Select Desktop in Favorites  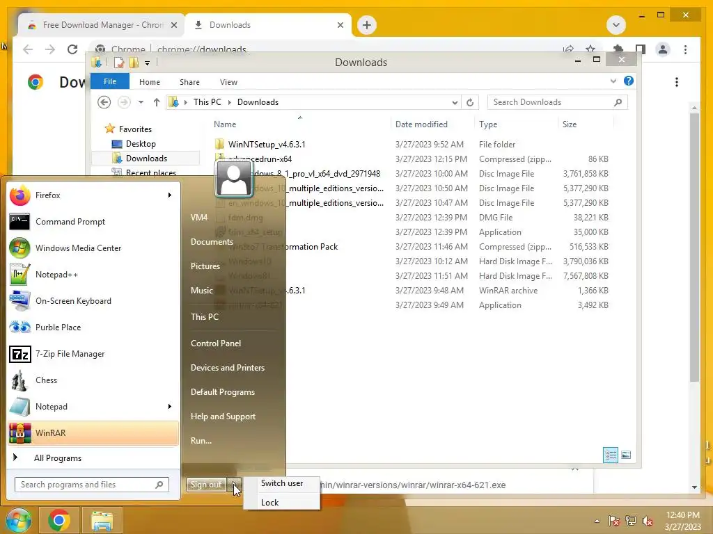click(x=141, y=144)
